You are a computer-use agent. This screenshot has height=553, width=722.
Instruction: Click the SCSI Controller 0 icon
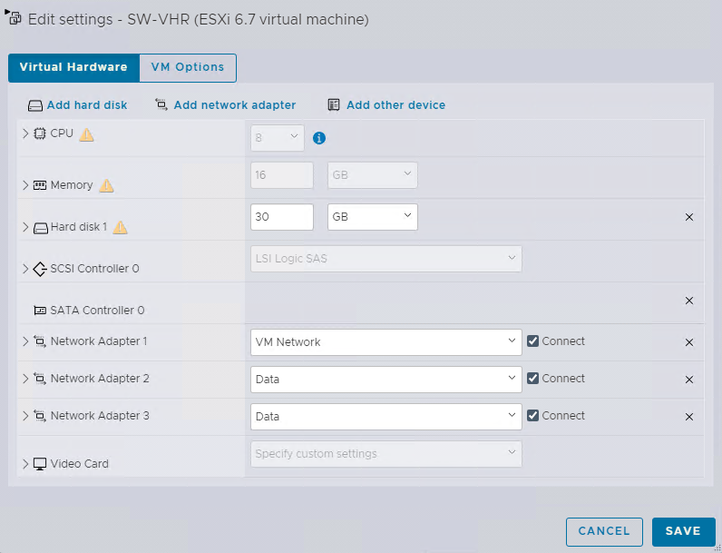click(x=40, y=269)
